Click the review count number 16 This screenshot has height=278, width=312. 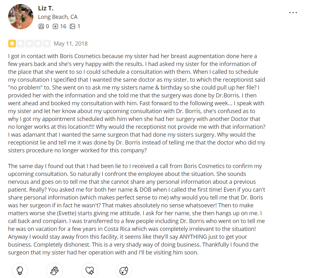[x=63, y=26]
